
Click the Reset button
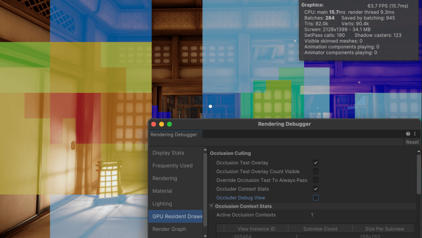tap(412, 142)
